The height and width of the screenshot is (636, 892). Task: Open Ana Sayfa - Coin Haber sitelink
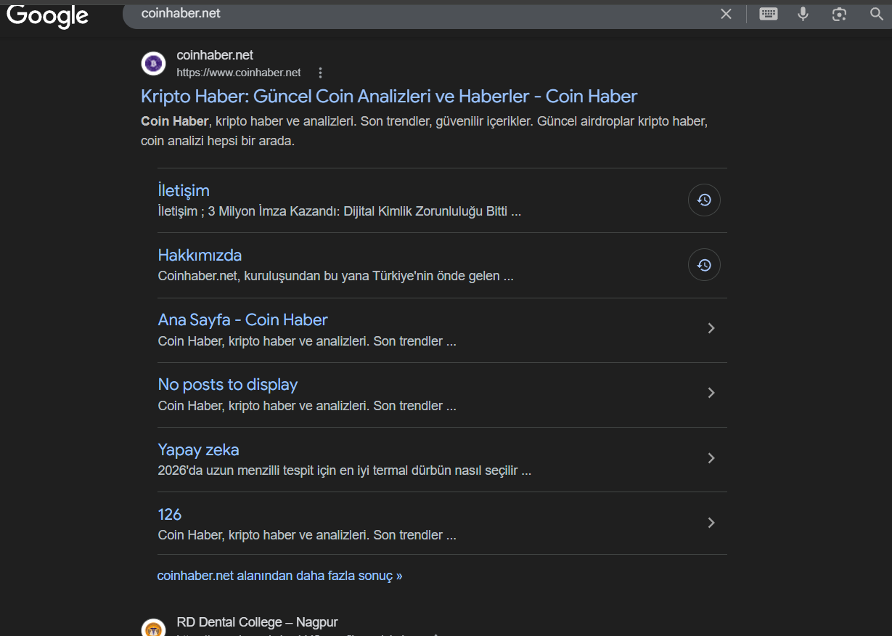click(x=243, y=319)
